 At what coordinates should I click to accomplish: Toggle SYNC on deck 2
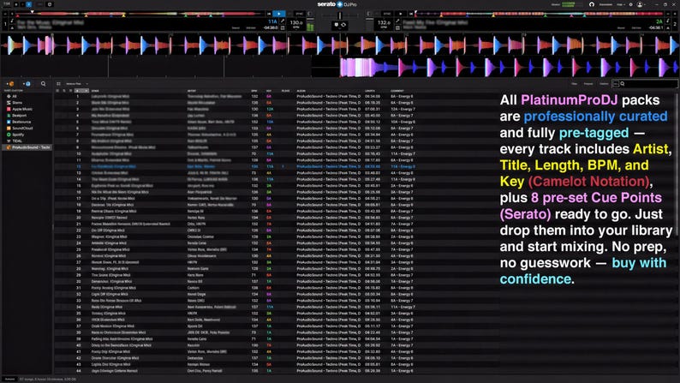point(386,14)
